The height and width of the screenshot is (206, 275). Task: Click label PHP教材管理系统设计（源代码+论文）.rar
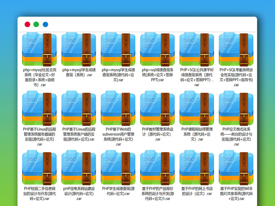pyautogui.click(x=157, y=134)
